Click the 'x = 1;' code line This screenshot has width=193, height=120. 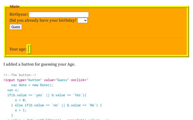pos(21,110)
